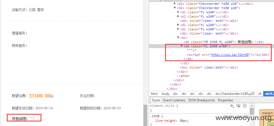The height and width of the screenshot is (126, 274).
Task: Select the dl breadcrumb item
Action: tap(260, 94)
